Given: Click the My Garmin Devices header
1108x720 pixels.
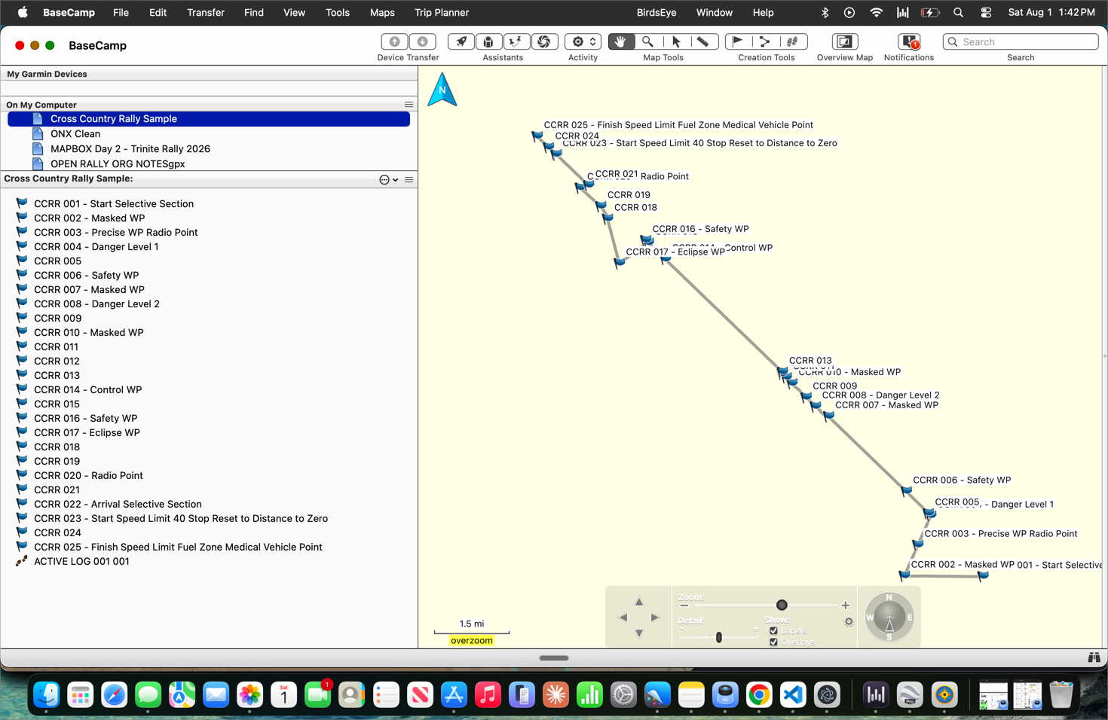Looking at the screenshot, I should [209, 74].
